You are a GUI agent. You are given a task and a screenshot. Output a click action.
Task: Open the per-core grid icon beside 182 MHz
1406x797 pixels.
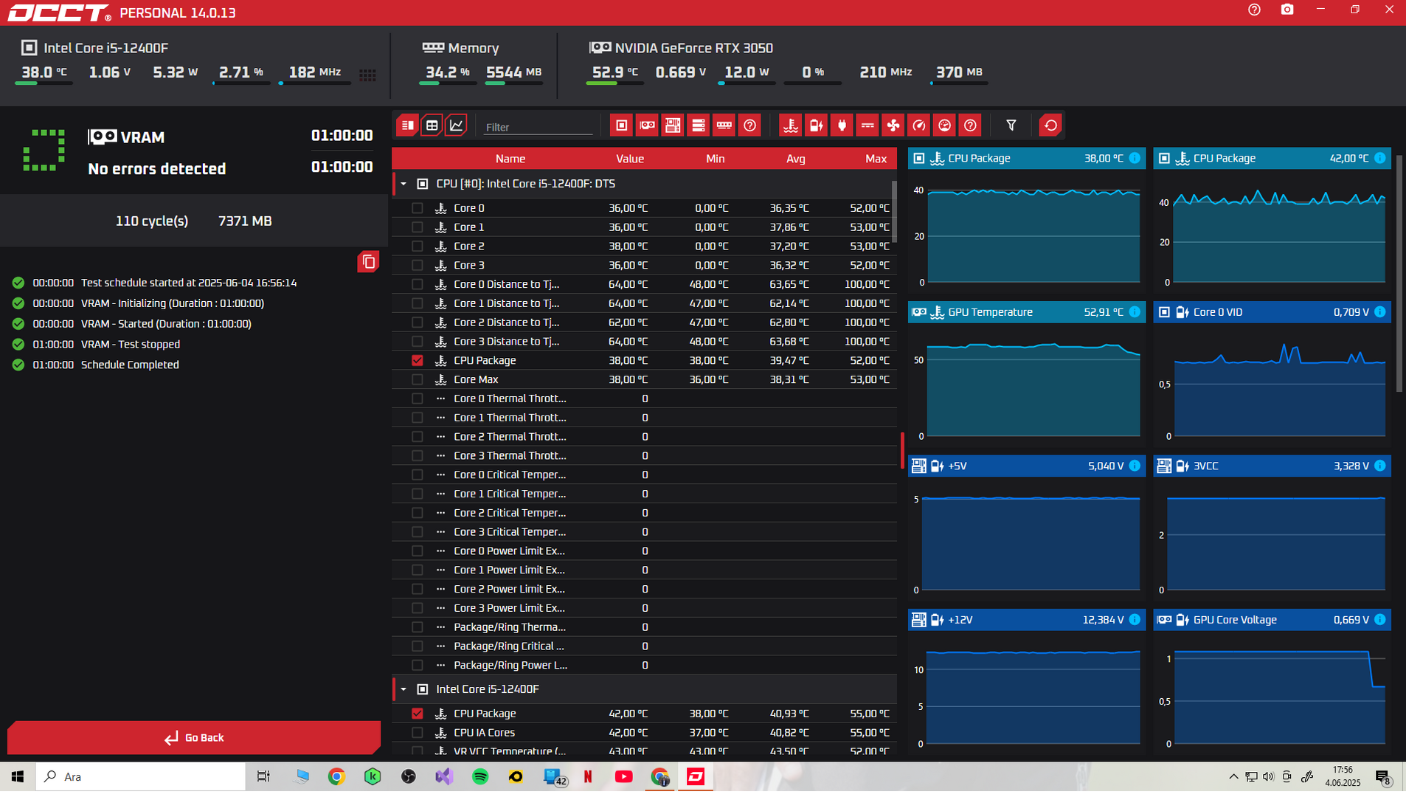[367, 75]
